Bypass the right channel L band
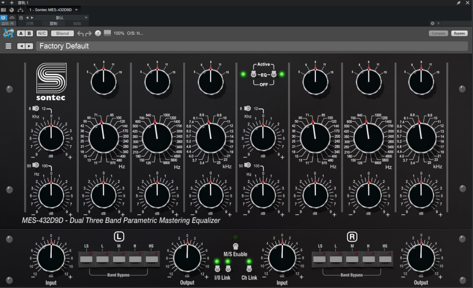Screen dimensions: 473x288 point(336,259)
